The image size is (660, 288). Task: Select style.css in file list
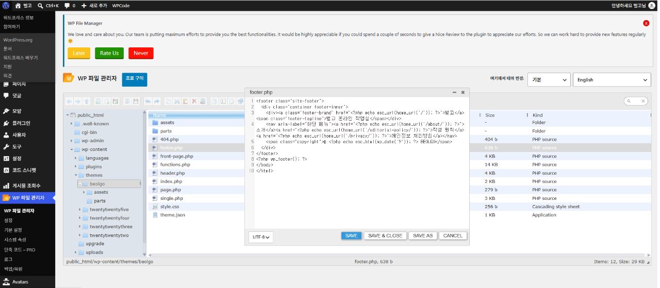point(170,207)
